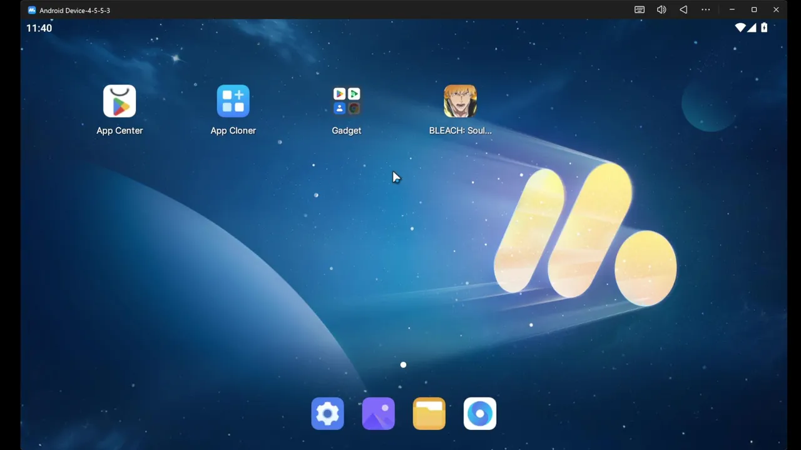
Task: Click the mobile signal status icon
Action: 753,27
